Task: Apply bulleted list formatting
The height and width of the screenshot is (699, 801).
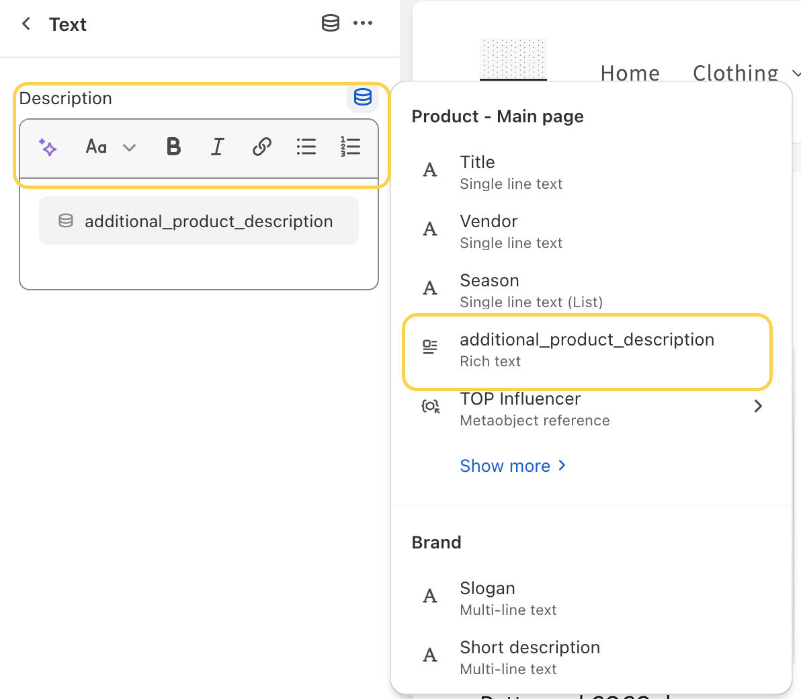Action: (306, 147)
